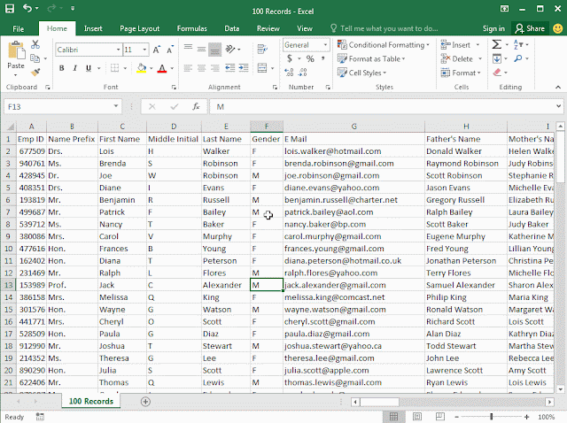Open the Name Box dropdown arrow
567x423 pixels.
tap(116, 106)
